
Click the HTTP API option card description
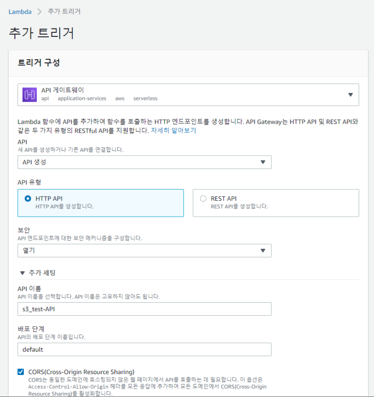tap(65, 206)
